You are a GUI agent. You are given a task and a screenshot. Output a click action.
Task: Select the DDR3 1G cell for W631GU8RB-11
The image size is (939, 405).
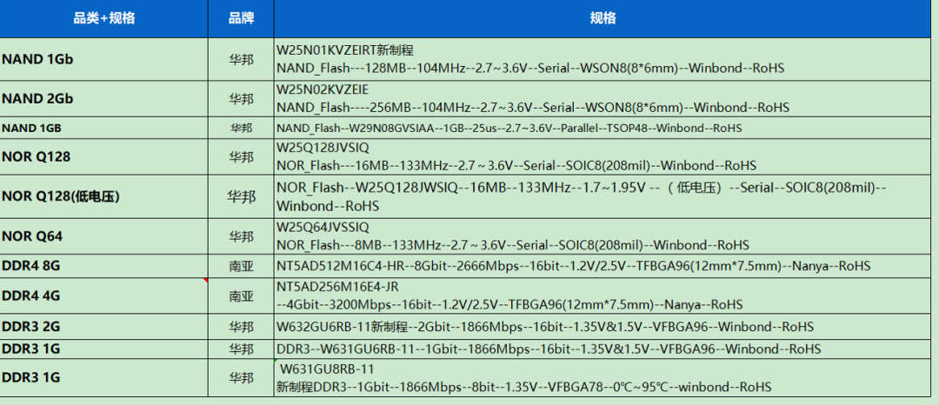tap(104, 377)
